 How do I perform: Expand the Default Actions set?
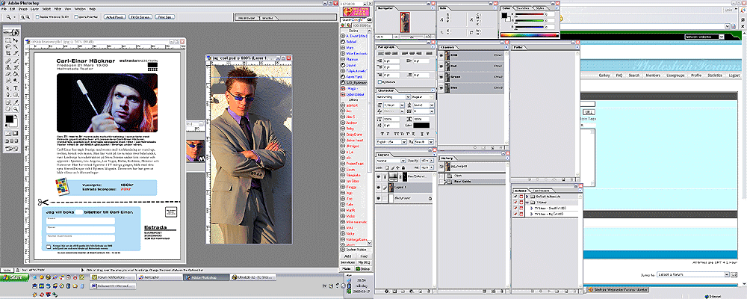pos(526,196)
